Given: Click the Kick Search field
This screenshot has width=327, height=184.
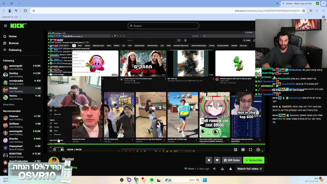Looking at the screenshot, I should tap(163, 26).
